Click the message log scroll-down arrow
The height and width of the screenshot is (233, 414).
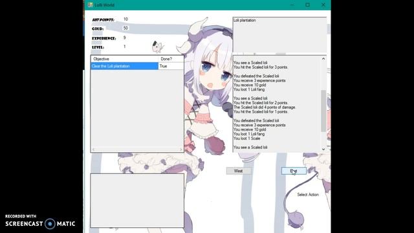323,150
